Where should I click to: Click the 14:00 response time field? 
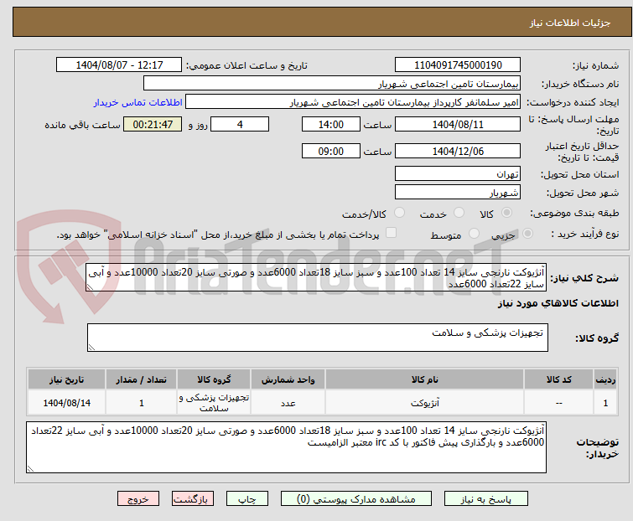click(x=331, y=125)
